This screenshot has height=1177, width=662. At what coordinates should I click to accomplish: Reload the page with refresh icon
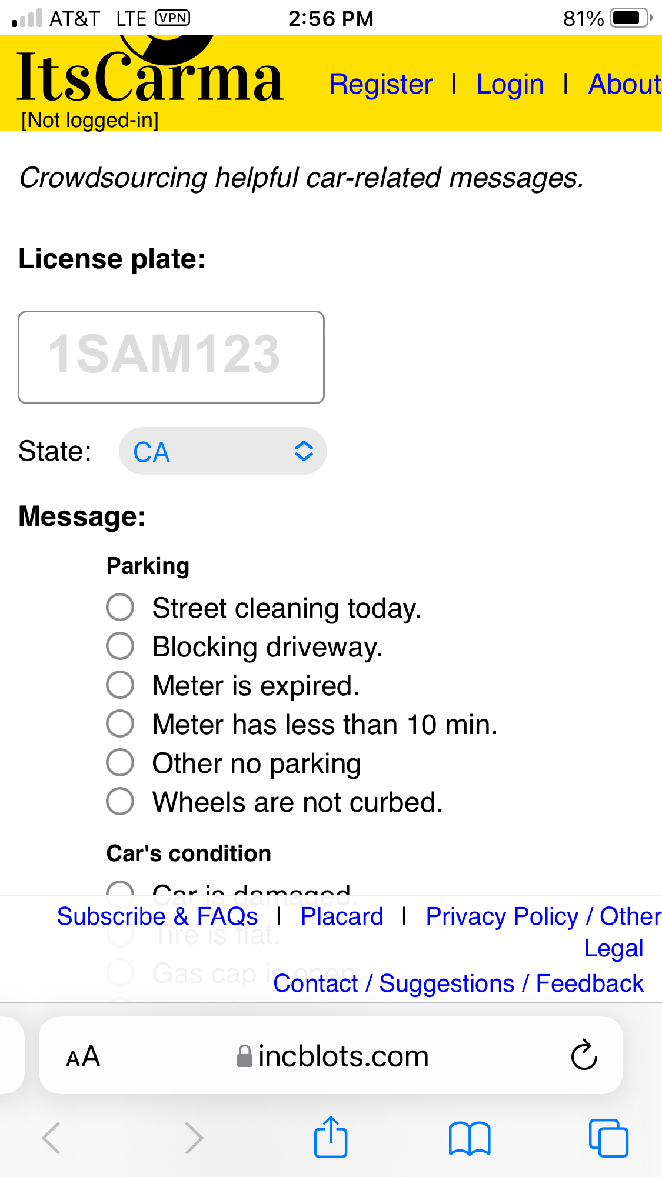(x=584, y=1055)
